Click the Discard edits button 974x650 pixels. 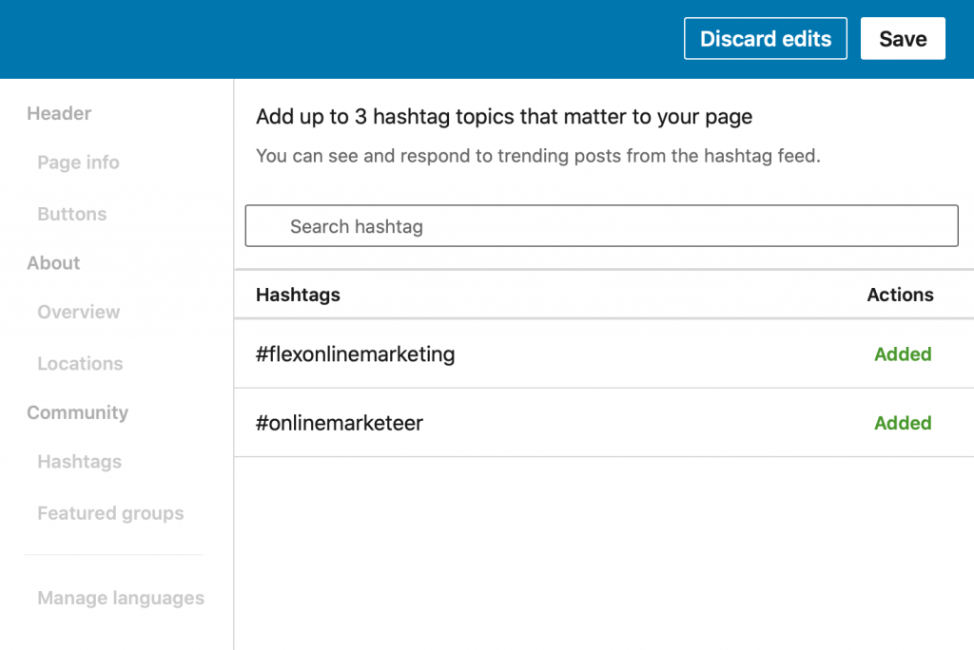tap(765, 39)
